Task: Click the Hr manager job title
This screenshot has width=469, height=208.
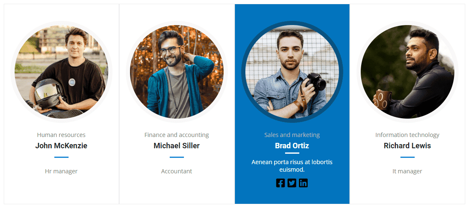Action: click(x=61, y=171)
